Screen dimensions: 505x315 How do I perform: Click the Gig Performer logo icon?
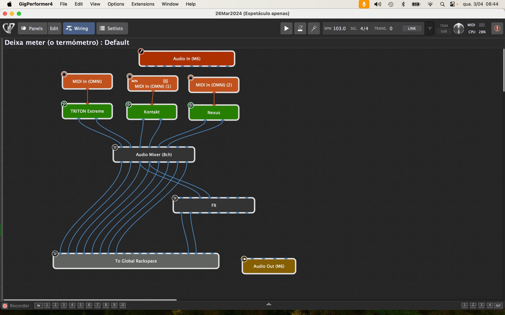tap(9, 28)
